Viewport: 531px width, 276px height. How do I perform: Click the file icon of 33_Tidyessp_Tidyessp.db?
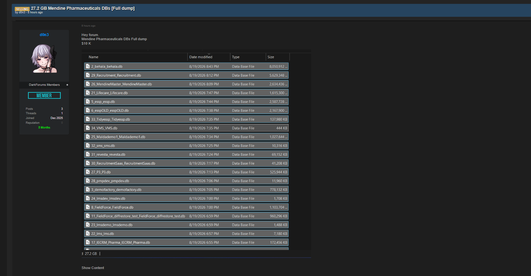(88, 119)
